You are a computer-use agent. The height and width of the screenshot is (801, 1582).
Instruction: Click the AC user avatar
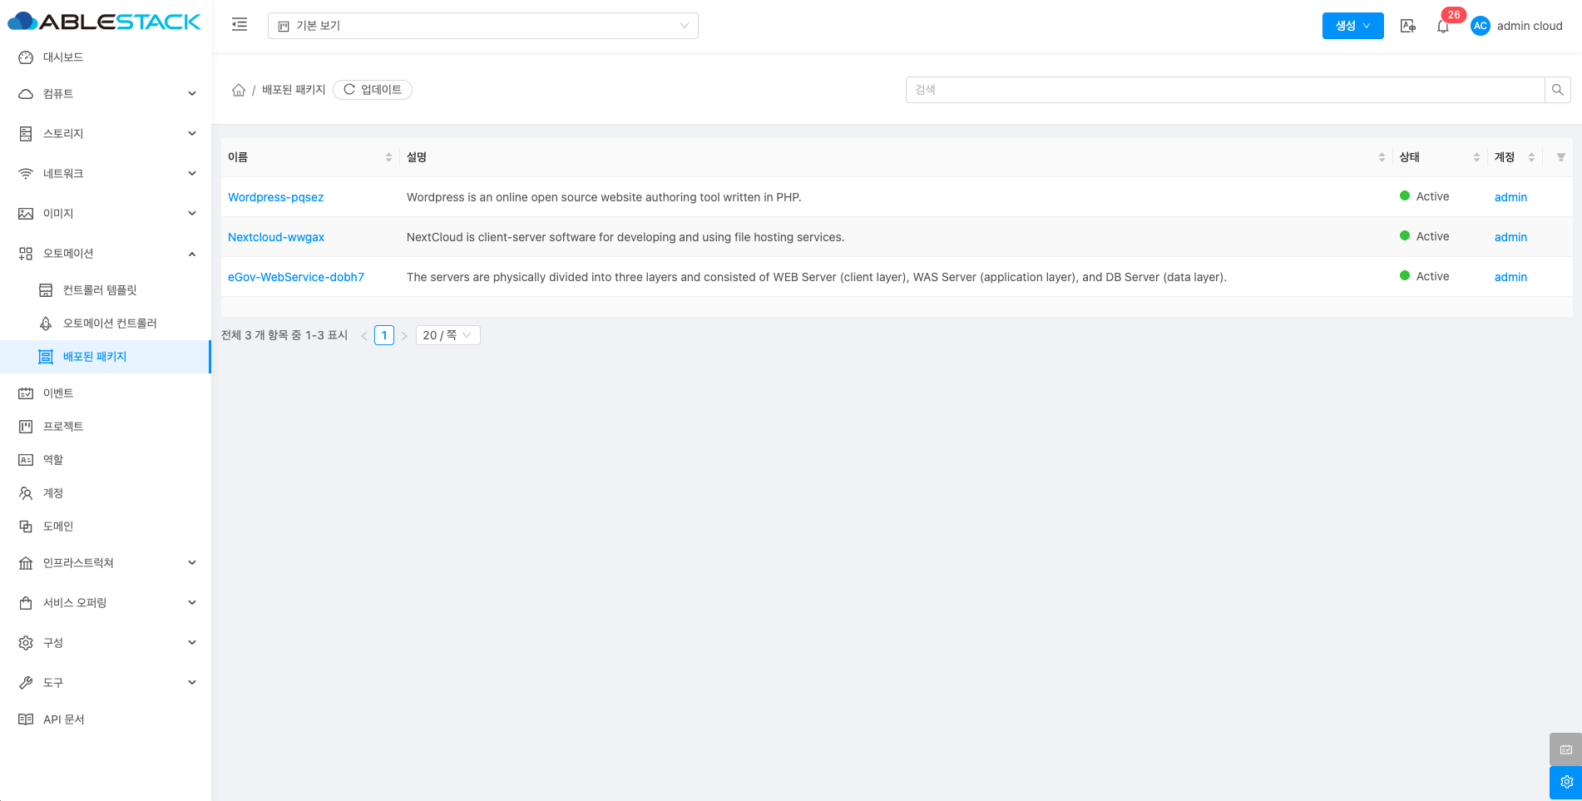pyautogui.click(x=1481, y=26)
